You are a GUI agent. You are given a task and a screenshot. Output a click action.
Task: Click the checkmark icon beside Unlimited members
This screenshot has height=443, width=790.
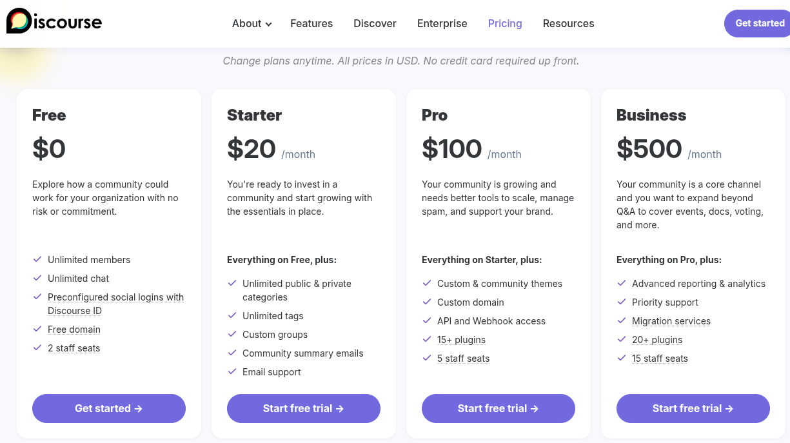(x=37, y=259)
